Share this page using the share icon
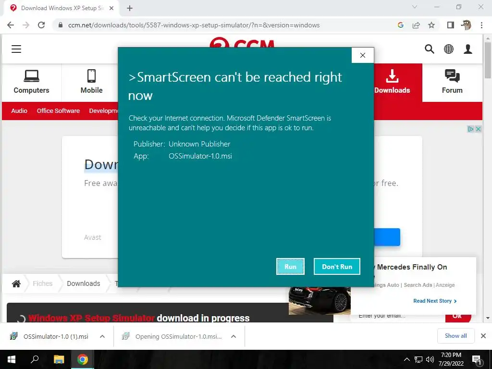This screenshot has height=369, width=492. (416, 25)
